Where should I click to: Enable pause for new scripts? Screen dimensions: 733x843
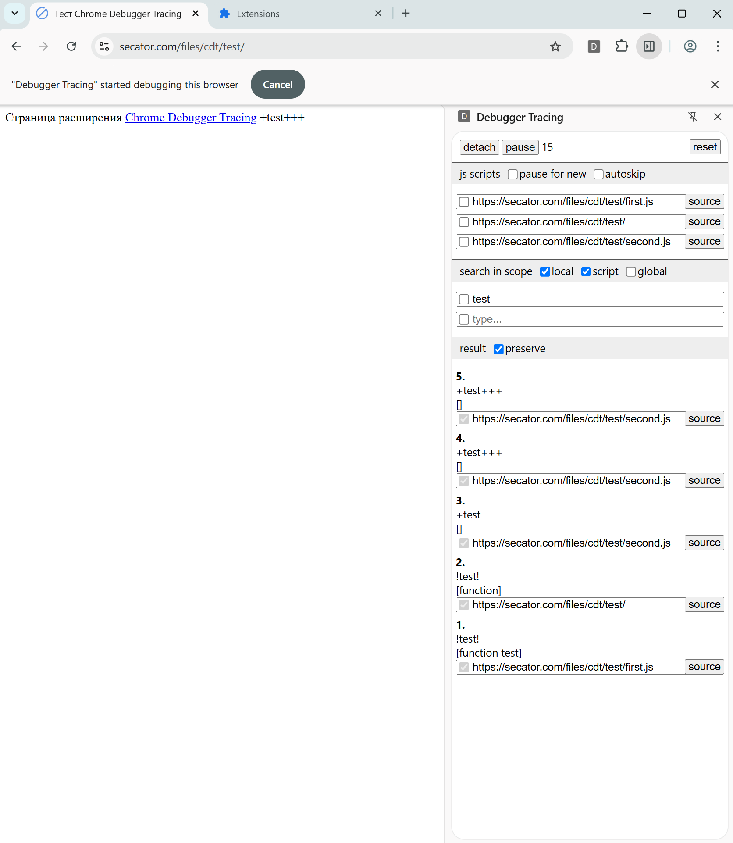coord(512,175)
